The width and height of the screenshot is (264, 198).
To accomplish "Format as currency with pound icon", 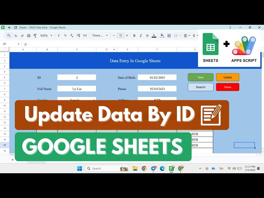I will [59, 35].
